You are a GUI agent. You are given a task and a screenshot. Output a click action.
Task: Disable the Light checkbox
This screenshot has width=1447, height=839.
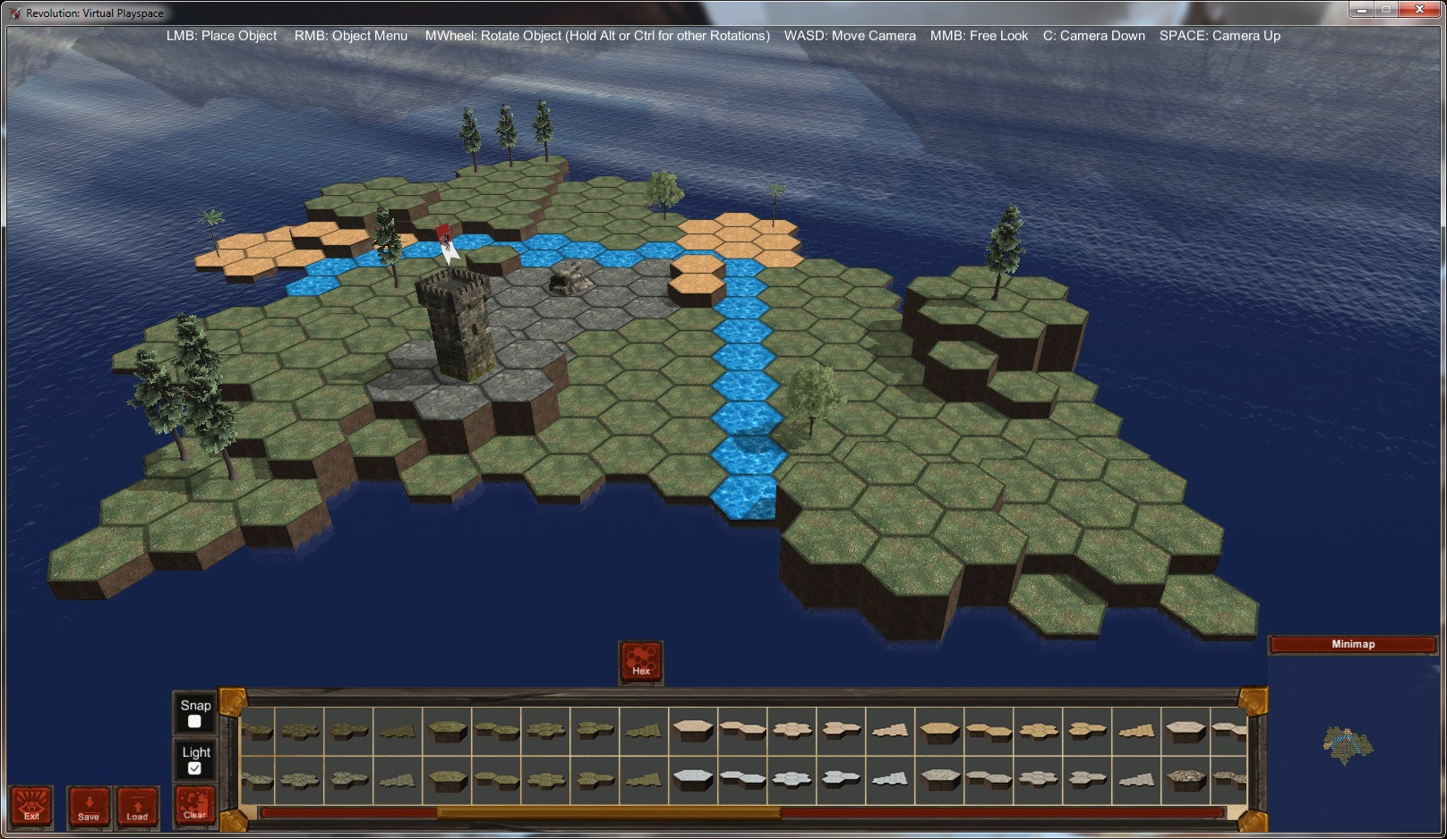194,768
